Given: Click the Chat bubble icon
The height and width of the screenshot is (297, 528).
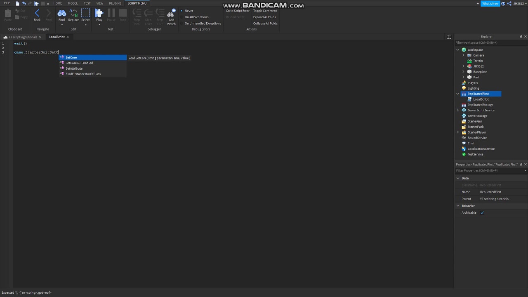Looking at the screenshot, I should [464, 143].
